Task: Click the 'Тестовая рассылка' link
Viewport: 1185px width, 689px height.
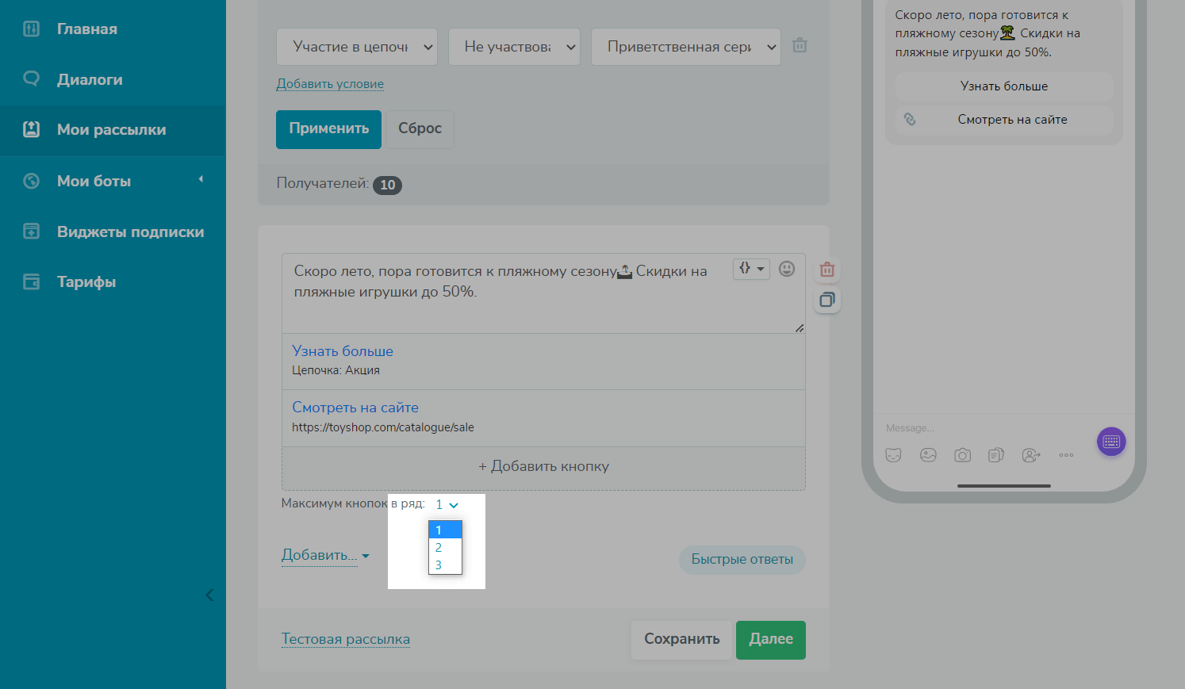Action: click(x=345, y=639)
